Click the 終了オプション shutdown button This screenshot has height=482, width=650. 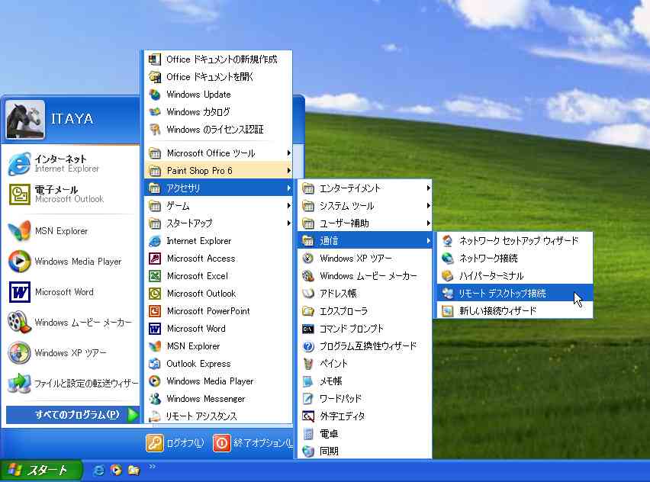coord(253,443)
